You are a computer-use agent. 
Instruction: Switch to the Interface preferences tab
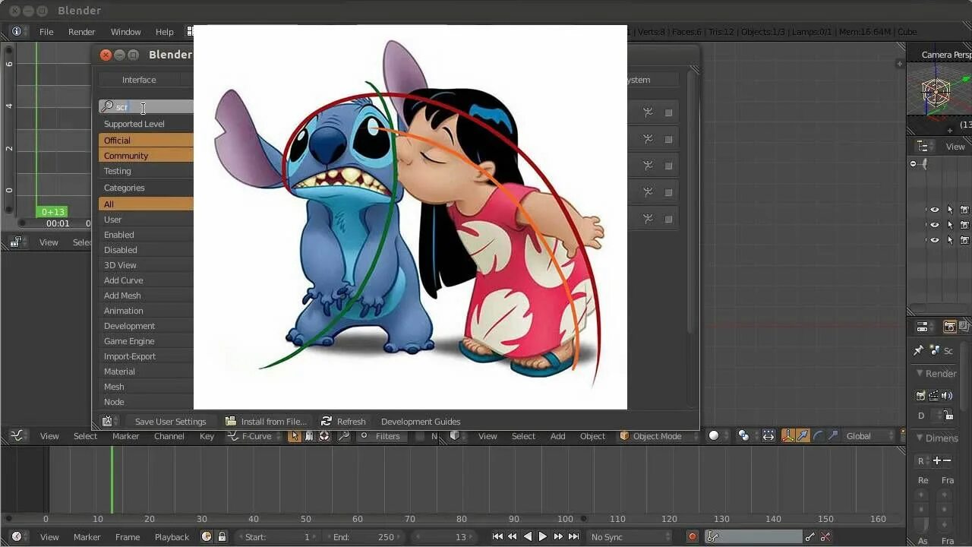point(139,80)
